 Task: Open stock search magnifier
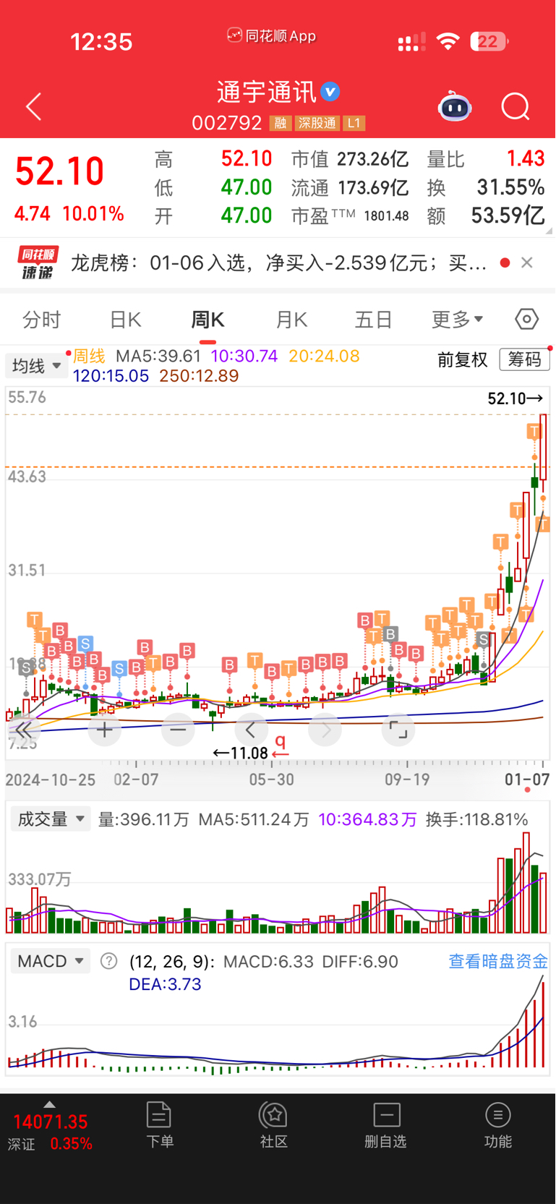(x=516, y=107)
